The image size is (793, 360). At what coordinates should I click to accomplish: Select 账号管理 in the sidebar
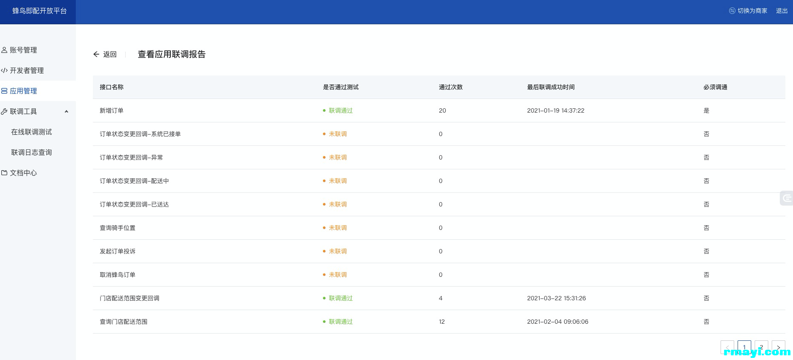[23, 50]
